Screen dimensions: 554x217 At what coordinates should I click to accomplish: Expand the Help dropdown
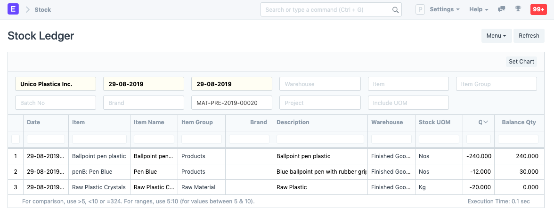[479, 9]
